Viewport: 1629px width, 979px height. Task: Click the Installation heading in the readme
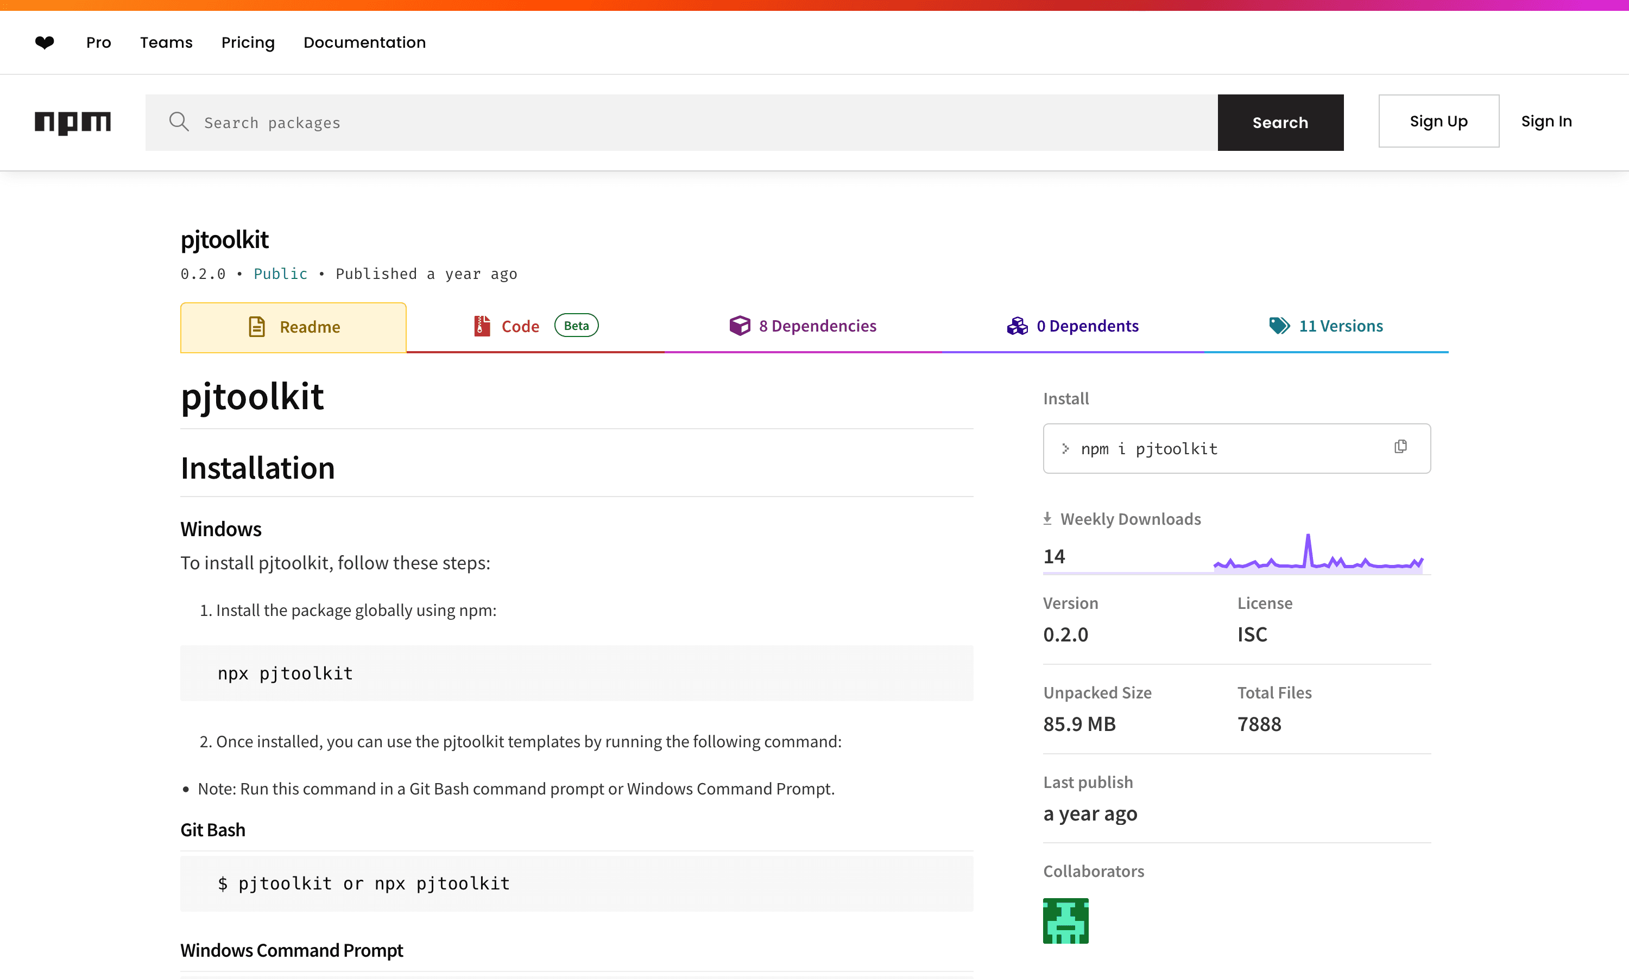click(x=257, y=468)
